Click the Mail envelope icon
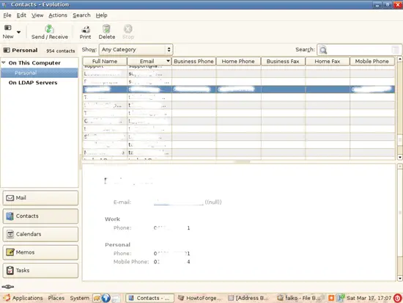Viewport: 403px width, 303px height. [10, 198]
